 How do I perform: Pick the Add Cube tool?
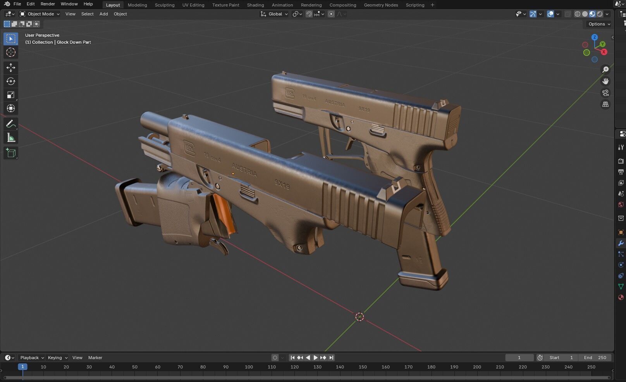click(11, 153)
